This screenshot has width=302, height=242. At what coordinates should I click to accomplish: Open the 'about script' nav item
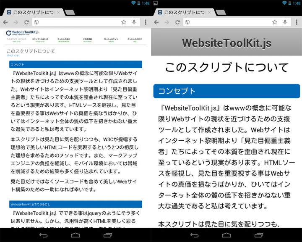pyautogui.click(x=16, y=40)
